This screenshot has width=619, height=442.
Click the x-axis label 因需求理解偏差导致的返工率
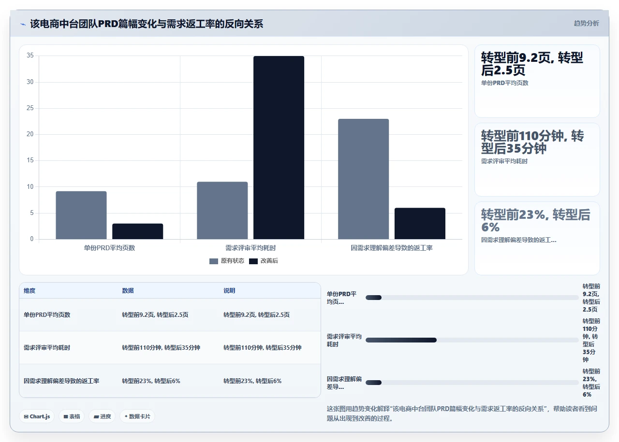coord(392,248)
